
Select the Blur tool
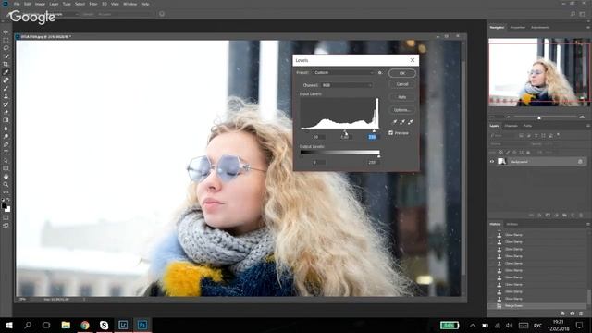(6, 129)
